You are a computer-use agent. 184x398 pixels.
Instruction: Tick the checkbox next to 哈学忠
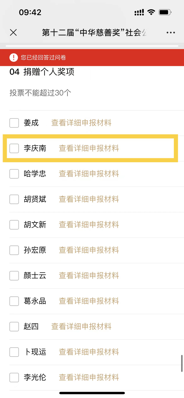tap(14, 174)
